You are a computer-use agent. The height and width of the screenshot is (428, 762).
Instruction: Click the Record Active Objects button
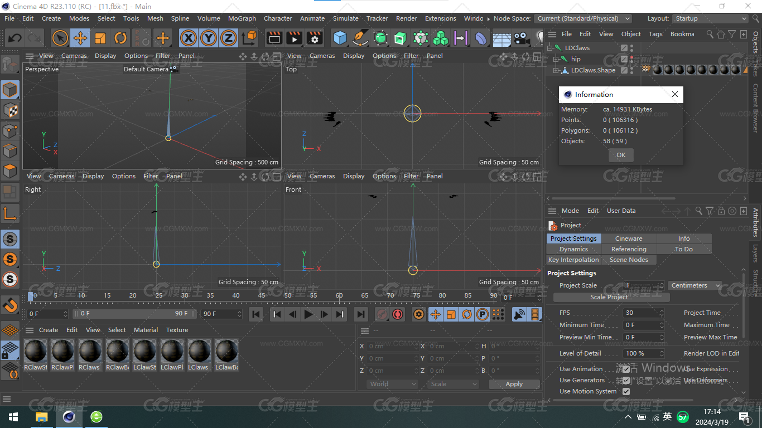coord(382,314)
